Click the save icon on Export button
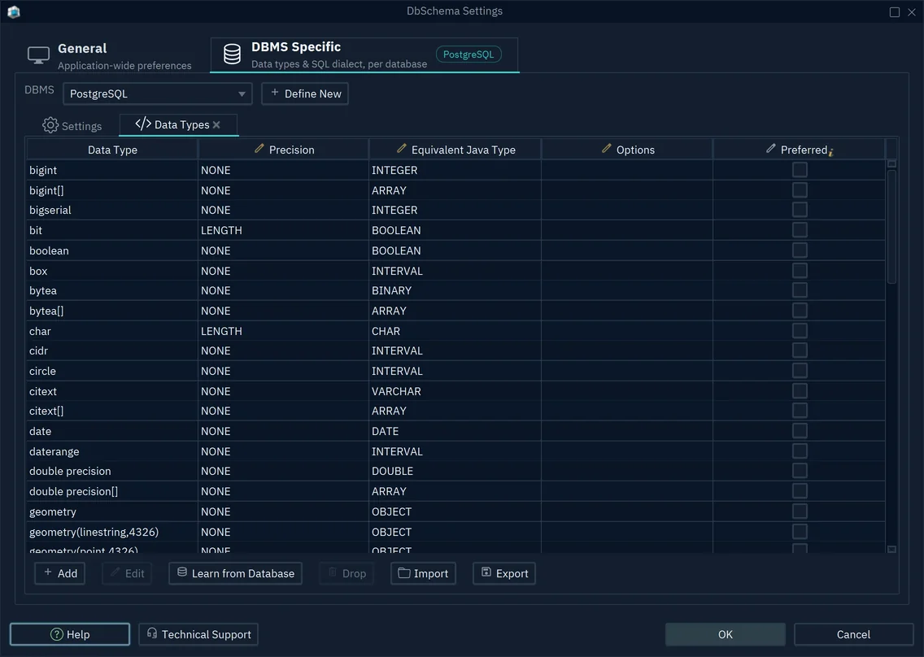The height and width of the screenshot is (657, 924). coord(486,572)
